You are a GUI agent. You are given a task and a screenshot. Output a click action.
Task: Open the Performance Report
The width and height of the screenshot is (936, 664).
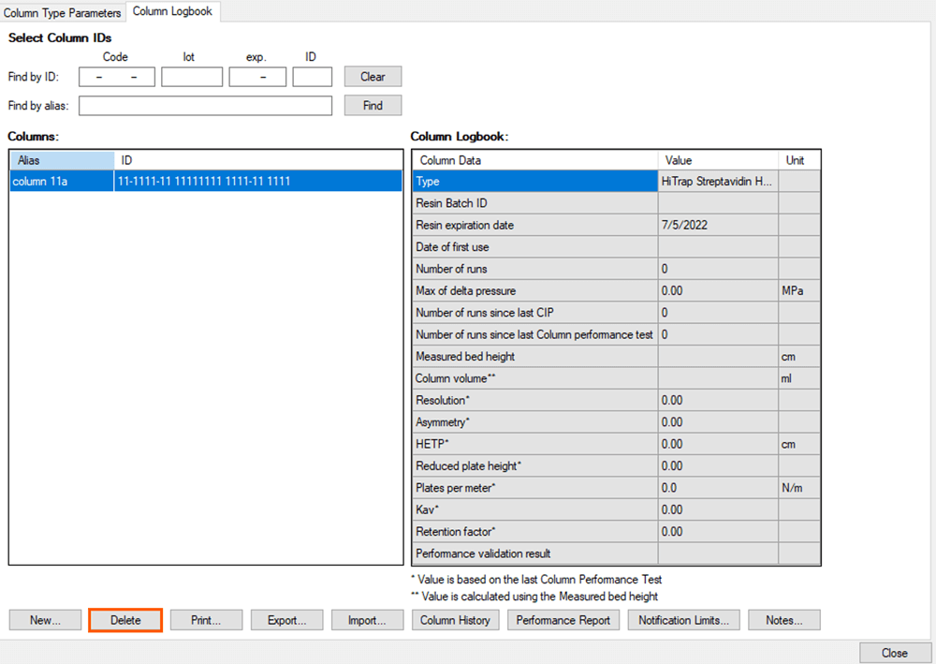(x=563, y=620)
